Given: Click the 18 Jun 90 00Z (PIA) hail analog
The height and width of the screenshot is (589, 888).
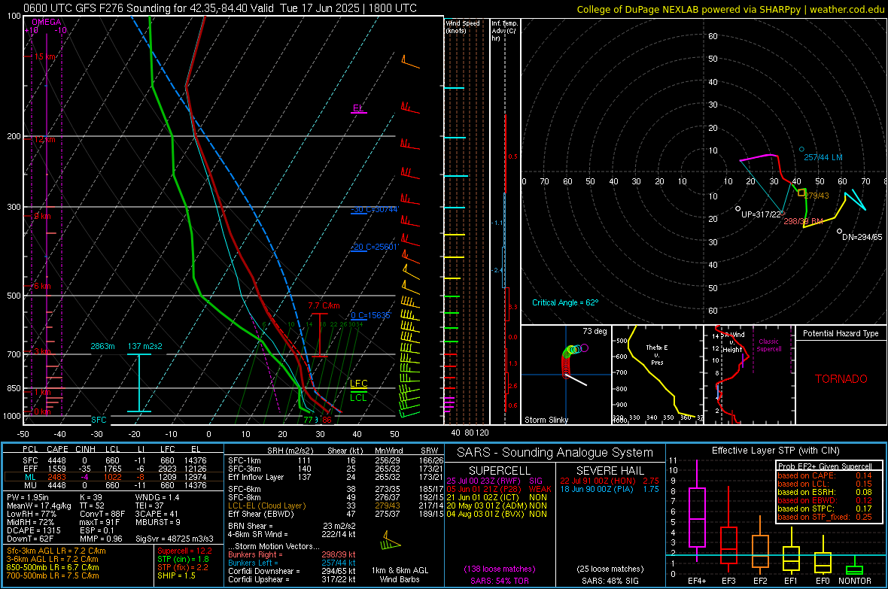Looking at the screenshot, I should pos(597,489).
